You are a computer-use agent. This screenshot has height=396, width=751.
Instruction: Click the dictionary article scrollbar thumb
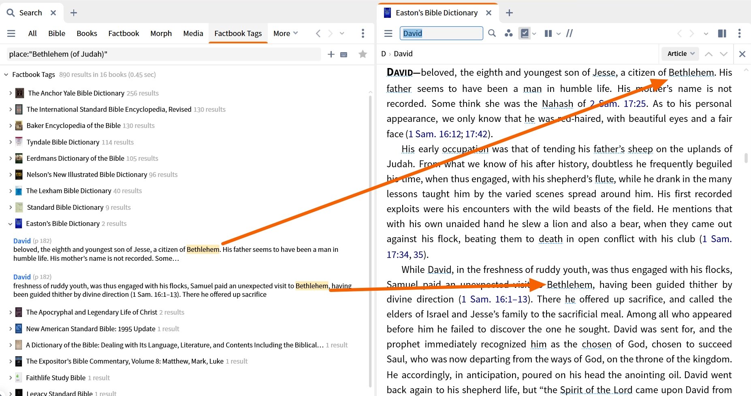(746, 158)
